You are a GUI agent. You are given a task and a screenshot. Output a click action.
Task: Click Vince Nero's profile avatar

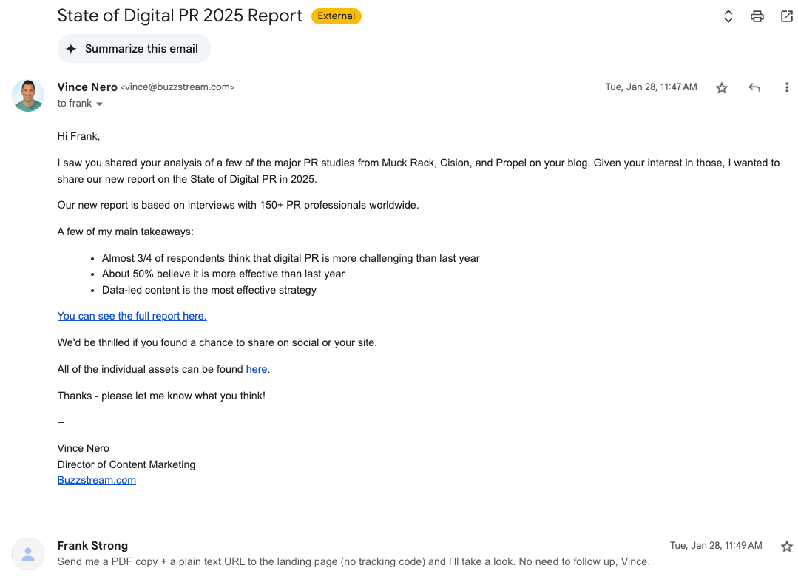(x=28, y=95)
